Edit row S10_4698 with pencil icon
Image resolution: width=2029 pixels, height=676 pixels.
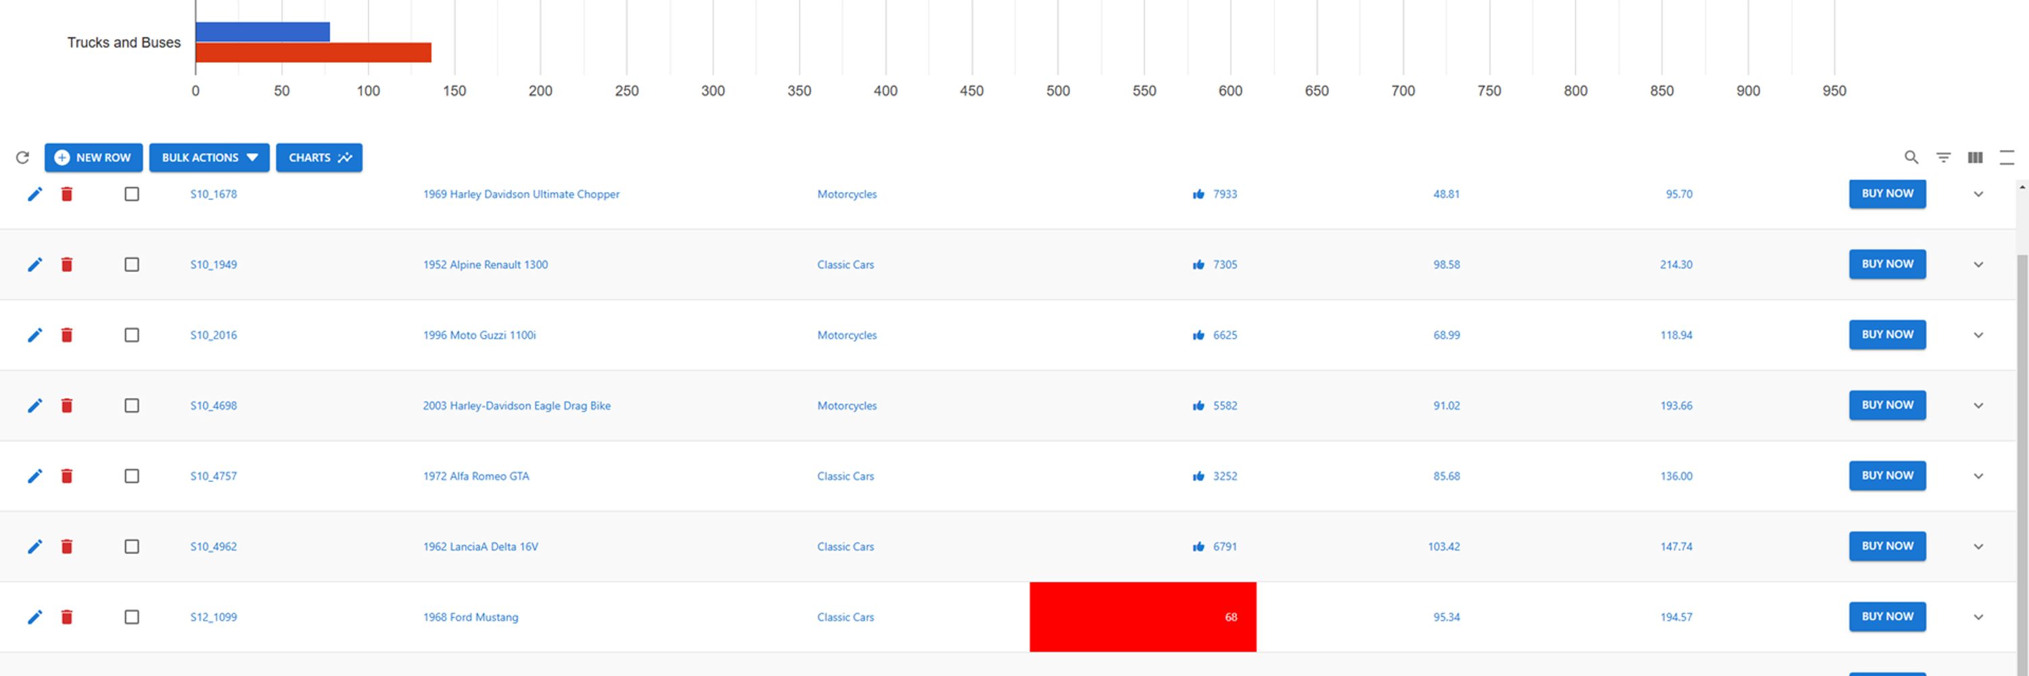[34, 406]
